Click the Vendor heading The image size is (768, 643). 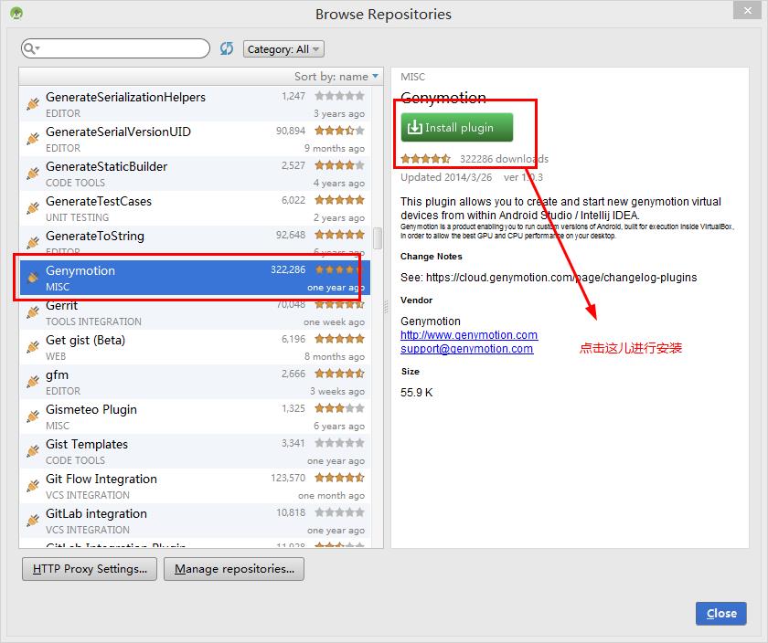tap(416, 300)
